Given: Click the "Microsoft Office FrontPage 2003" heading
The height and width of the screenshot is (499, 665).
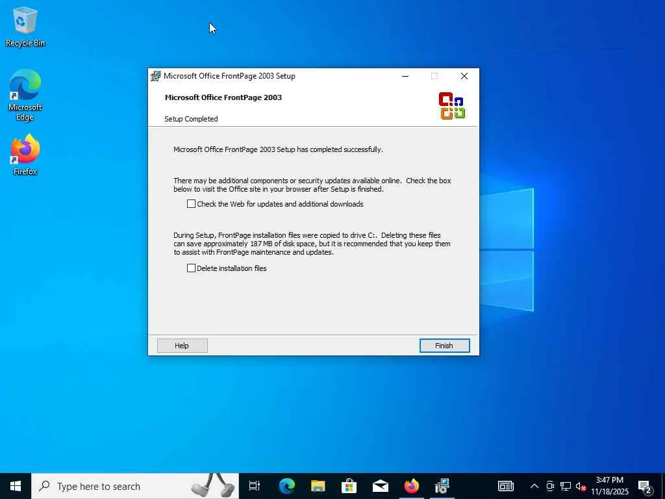Looking at the screenshot, I should [223, 97].
